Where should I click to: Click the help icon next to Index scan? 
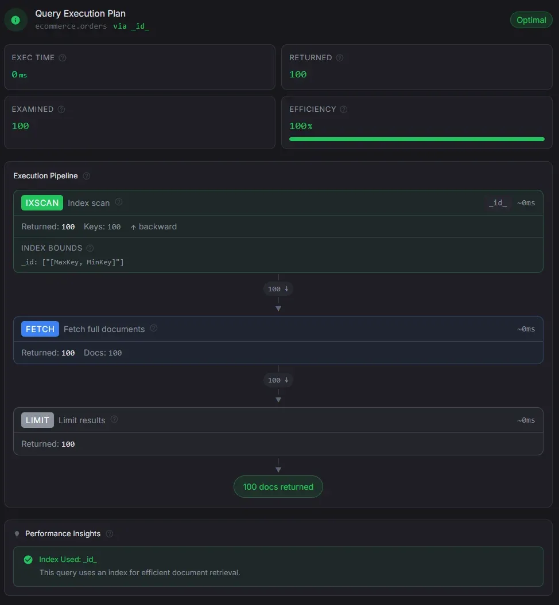coord(119,202)
